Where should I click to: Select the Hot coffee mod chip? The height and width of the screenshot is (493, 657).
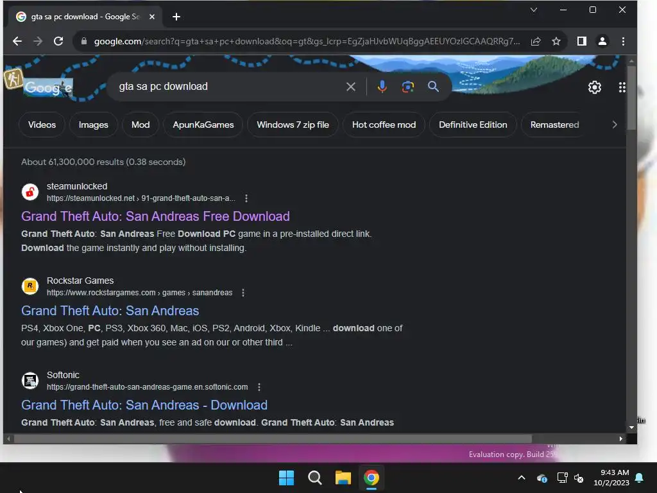point(384,125)
